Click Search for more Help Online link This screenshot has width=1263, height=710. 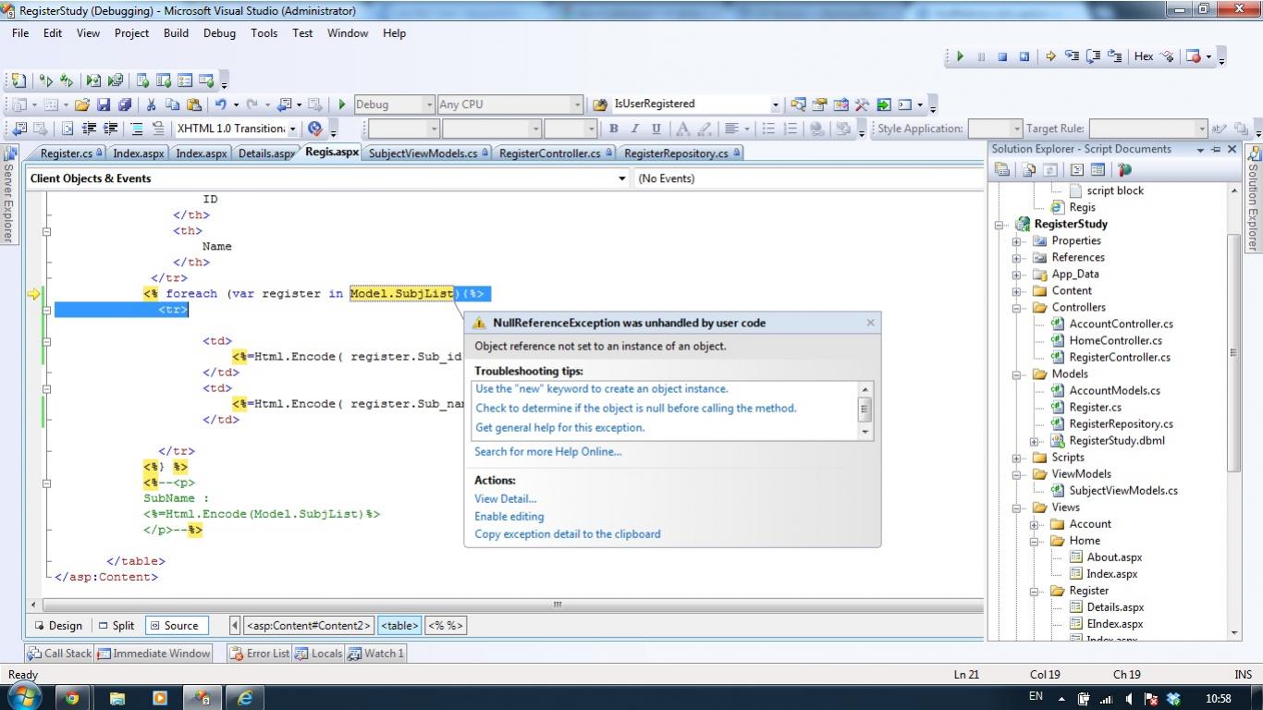547,452
